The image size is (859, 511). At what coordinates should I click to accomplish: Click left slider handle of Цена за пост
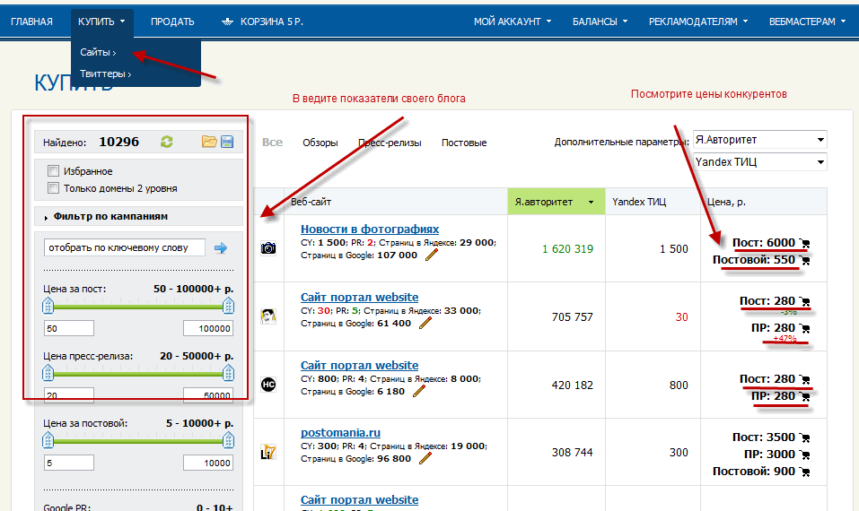(x=48, y=307)
